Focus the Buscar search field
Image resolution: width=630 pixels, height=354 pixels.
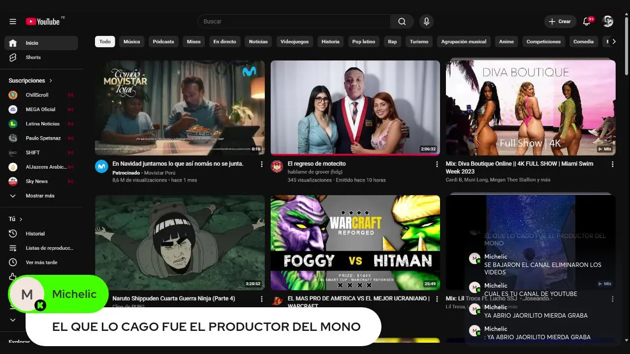click(x=294, y=22)
